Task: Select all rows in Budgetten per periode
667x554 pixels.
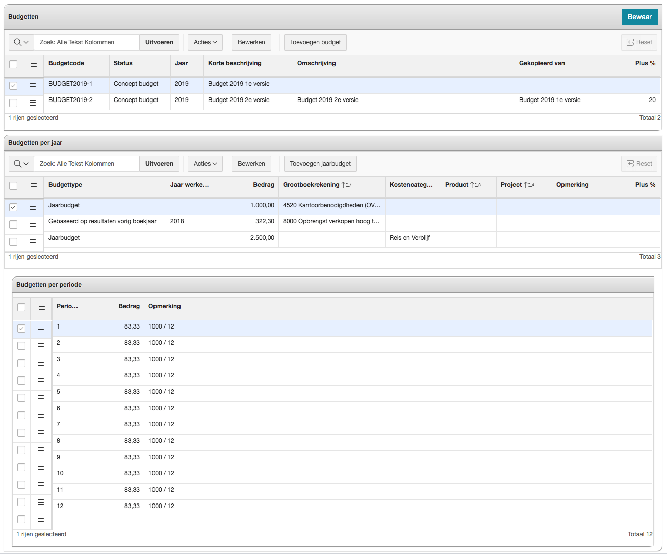Action: tap(21, 307)
